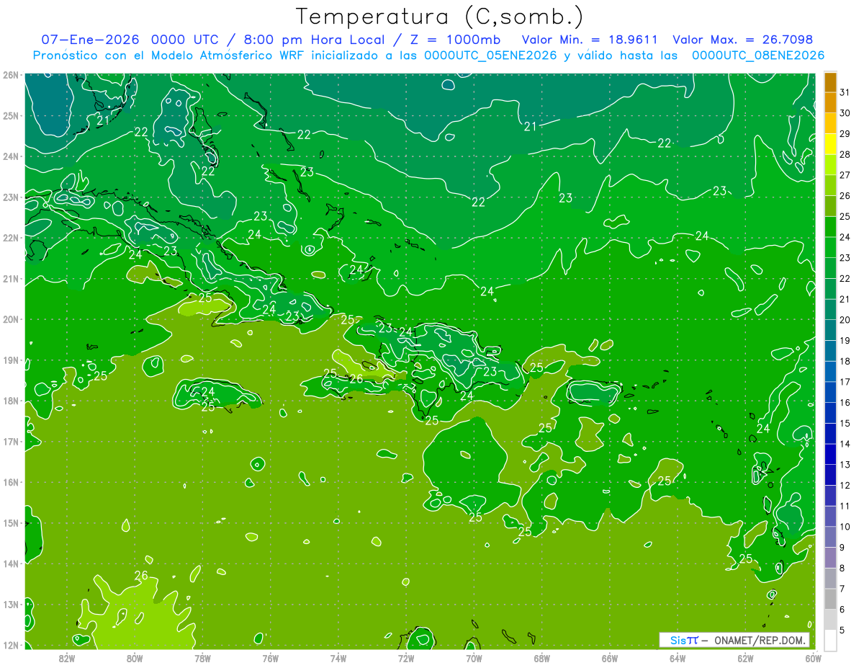The image size is (864, 668).
Task: Click the 'Z = 1000mb' level text
Action: pyautogui.click(x=456, y=40)
